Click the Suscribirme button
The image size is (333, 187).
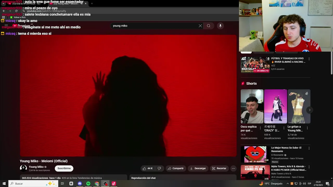64,168
